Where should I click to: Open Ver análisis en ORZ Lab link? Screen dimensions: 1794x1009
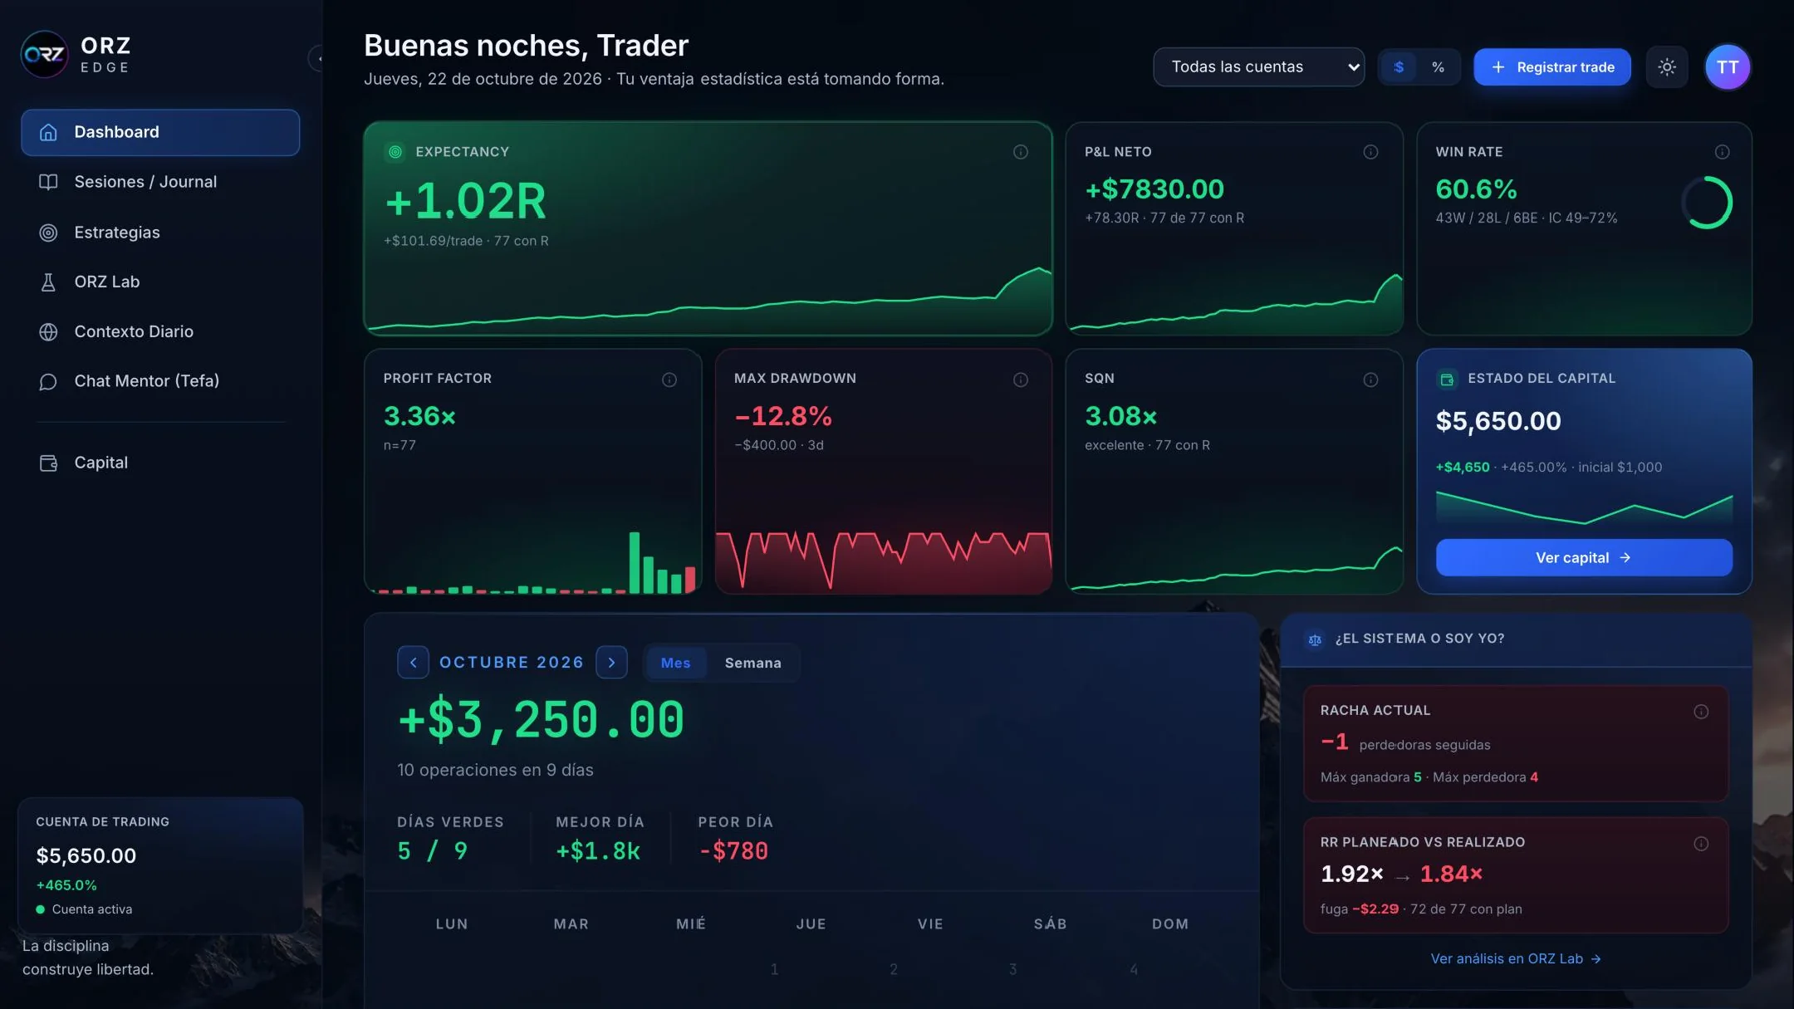coord(1515,958)
